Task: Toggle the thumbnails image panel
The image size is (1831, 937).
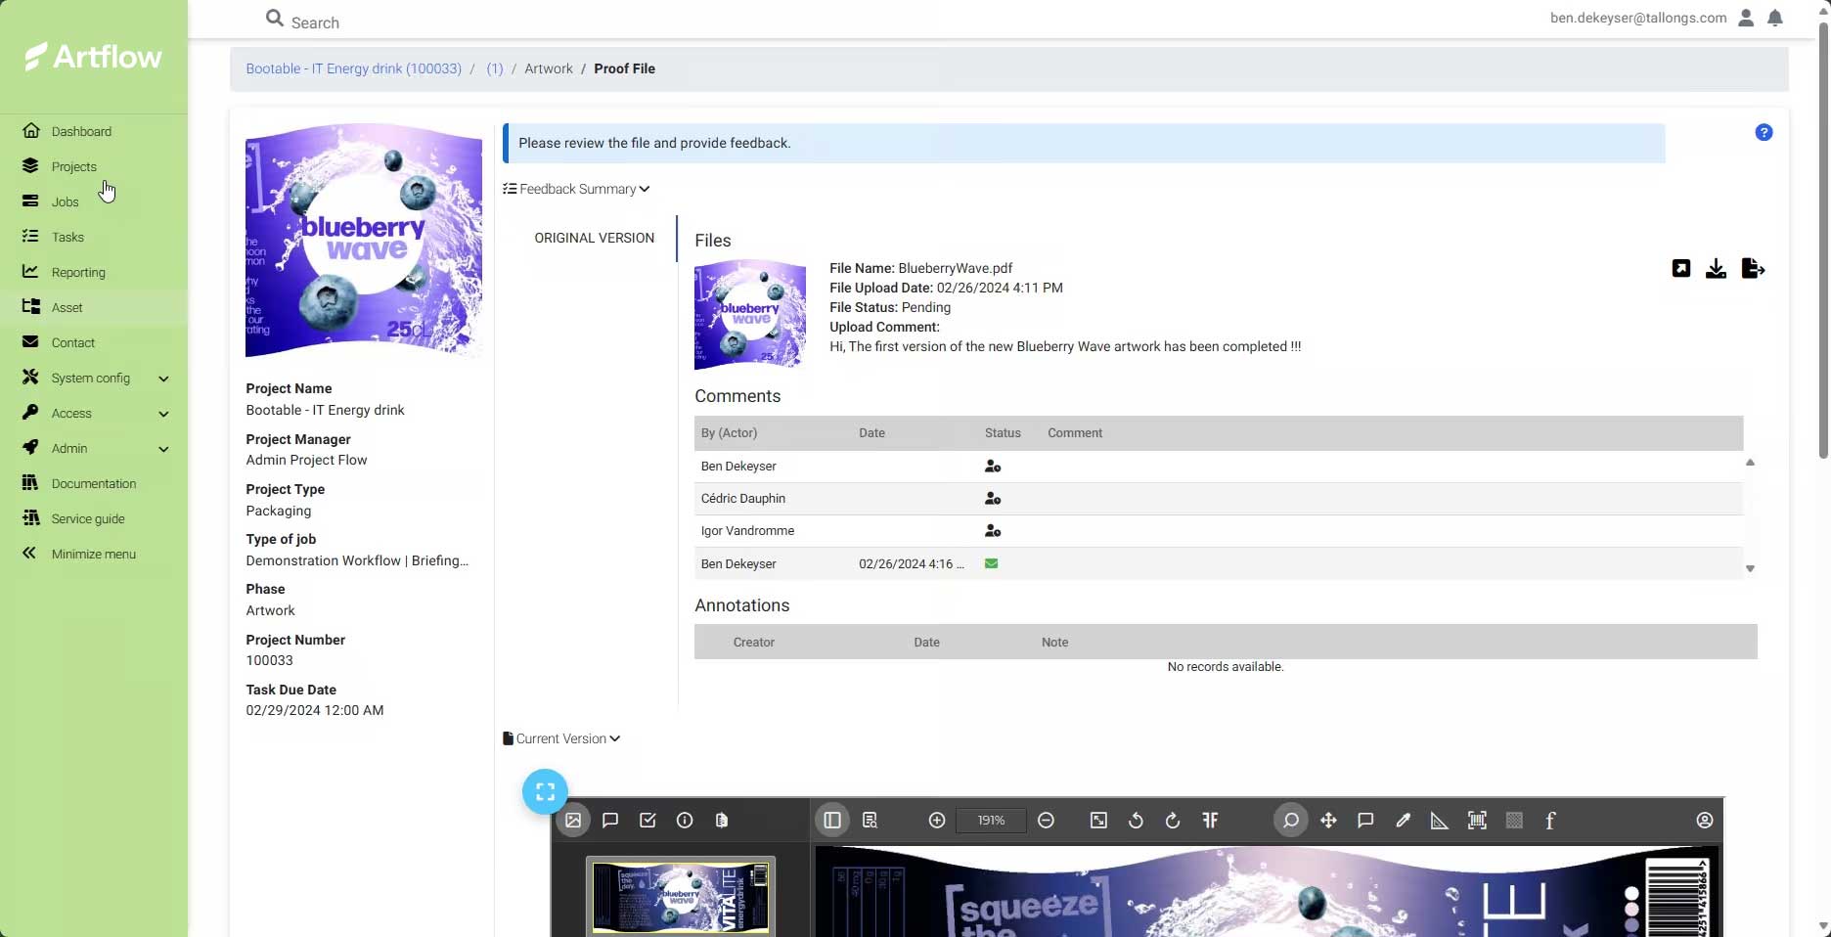Action: click(x=573, y=821)
